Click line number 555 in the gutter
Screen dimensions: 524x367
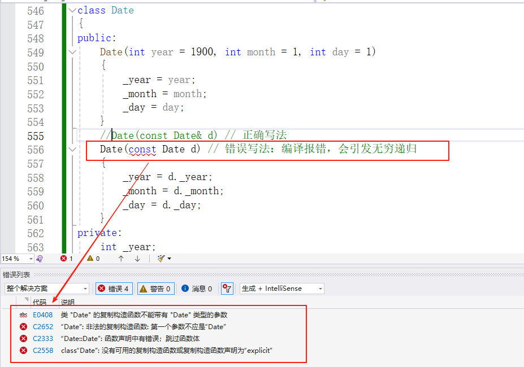pos(36,136)
